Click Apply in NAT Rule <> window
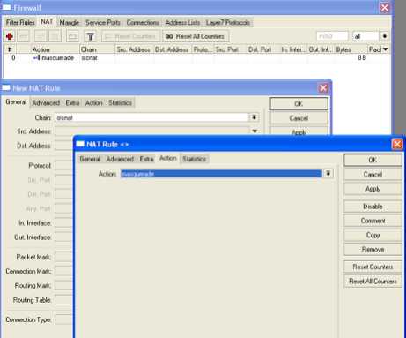The image size is (406, 338). point(373,189)
